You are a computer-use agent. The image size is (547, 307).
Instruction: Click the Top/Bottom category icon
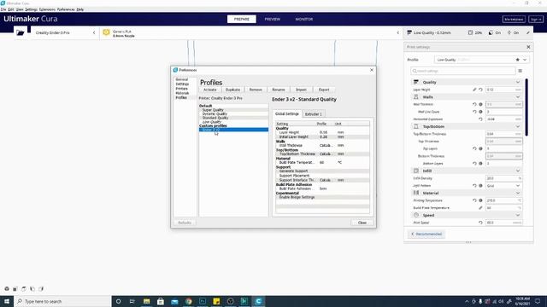[416, 126]
